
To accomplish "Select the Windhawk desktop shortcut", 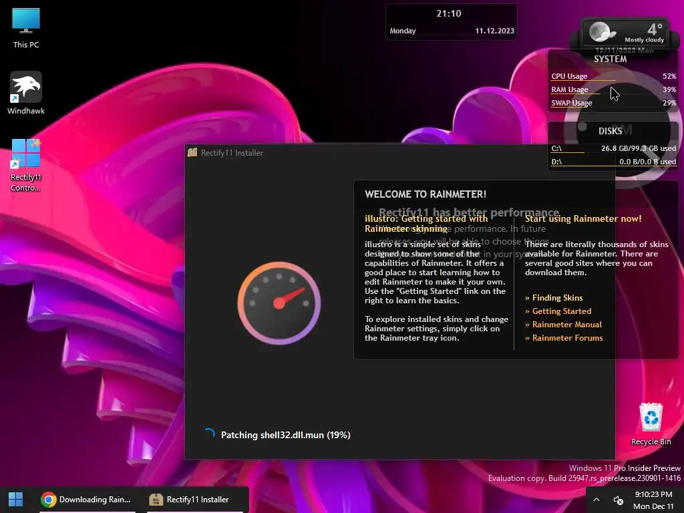I will [x=26, y=94].
